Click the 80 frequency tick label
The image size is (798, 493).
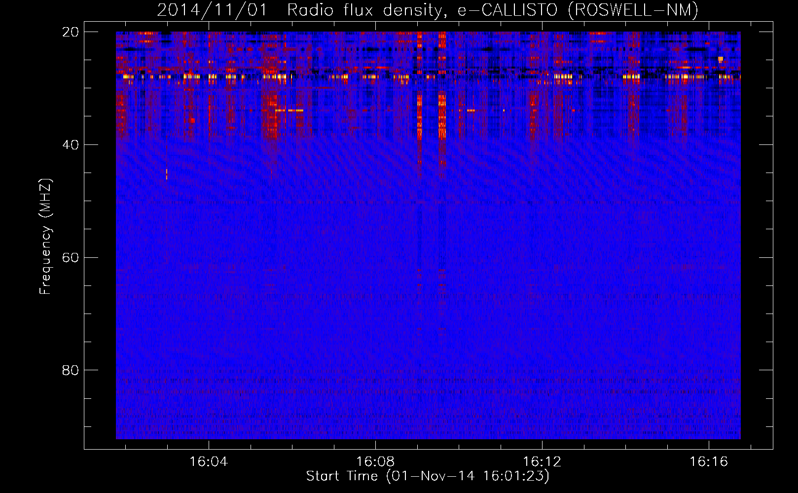click(x=71, y=370)
